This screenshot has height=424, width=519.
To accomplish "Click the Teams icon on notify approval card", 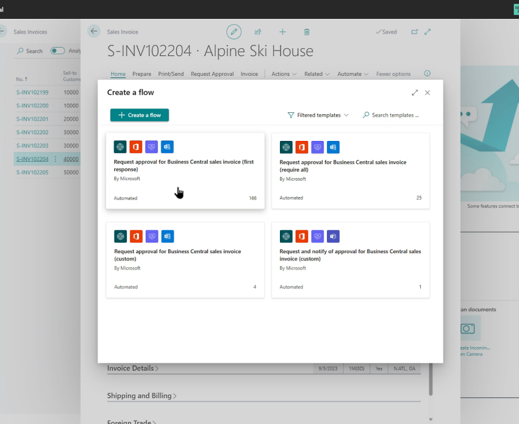I will pos(333,236).
